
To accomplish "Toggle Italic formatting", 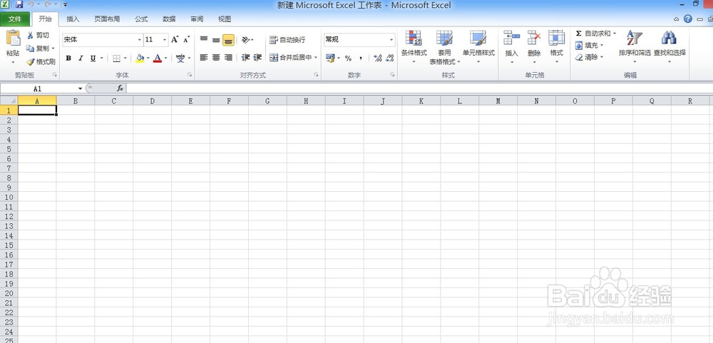I will coord(81,58).
